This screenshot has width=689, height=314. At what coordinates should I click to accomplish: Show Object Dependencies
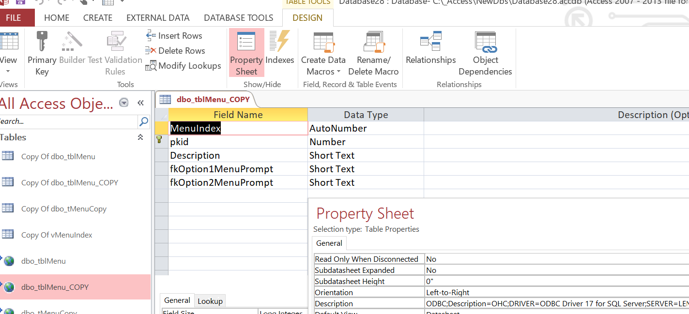tap(485, 53)
